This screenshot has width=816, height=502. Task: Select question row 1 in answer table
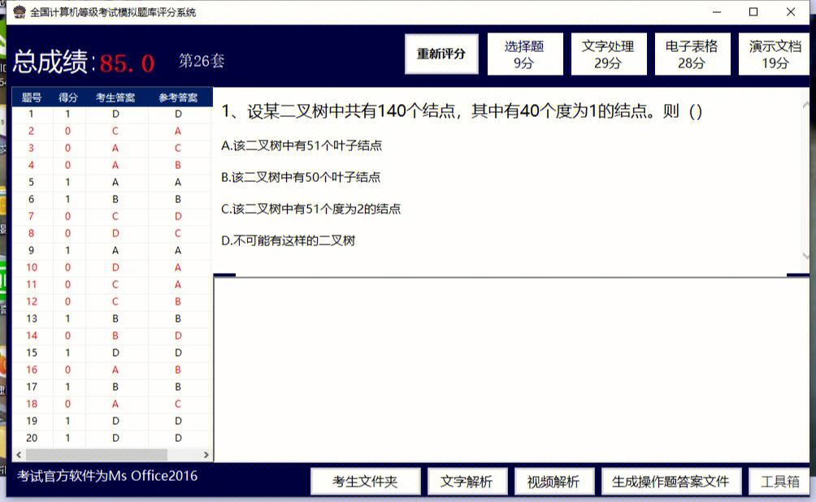tap(112, 114)
